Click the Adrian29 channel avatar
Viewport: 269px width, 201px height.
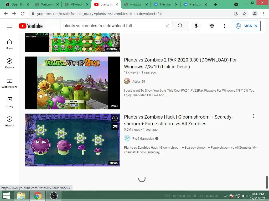click(127, 81)
